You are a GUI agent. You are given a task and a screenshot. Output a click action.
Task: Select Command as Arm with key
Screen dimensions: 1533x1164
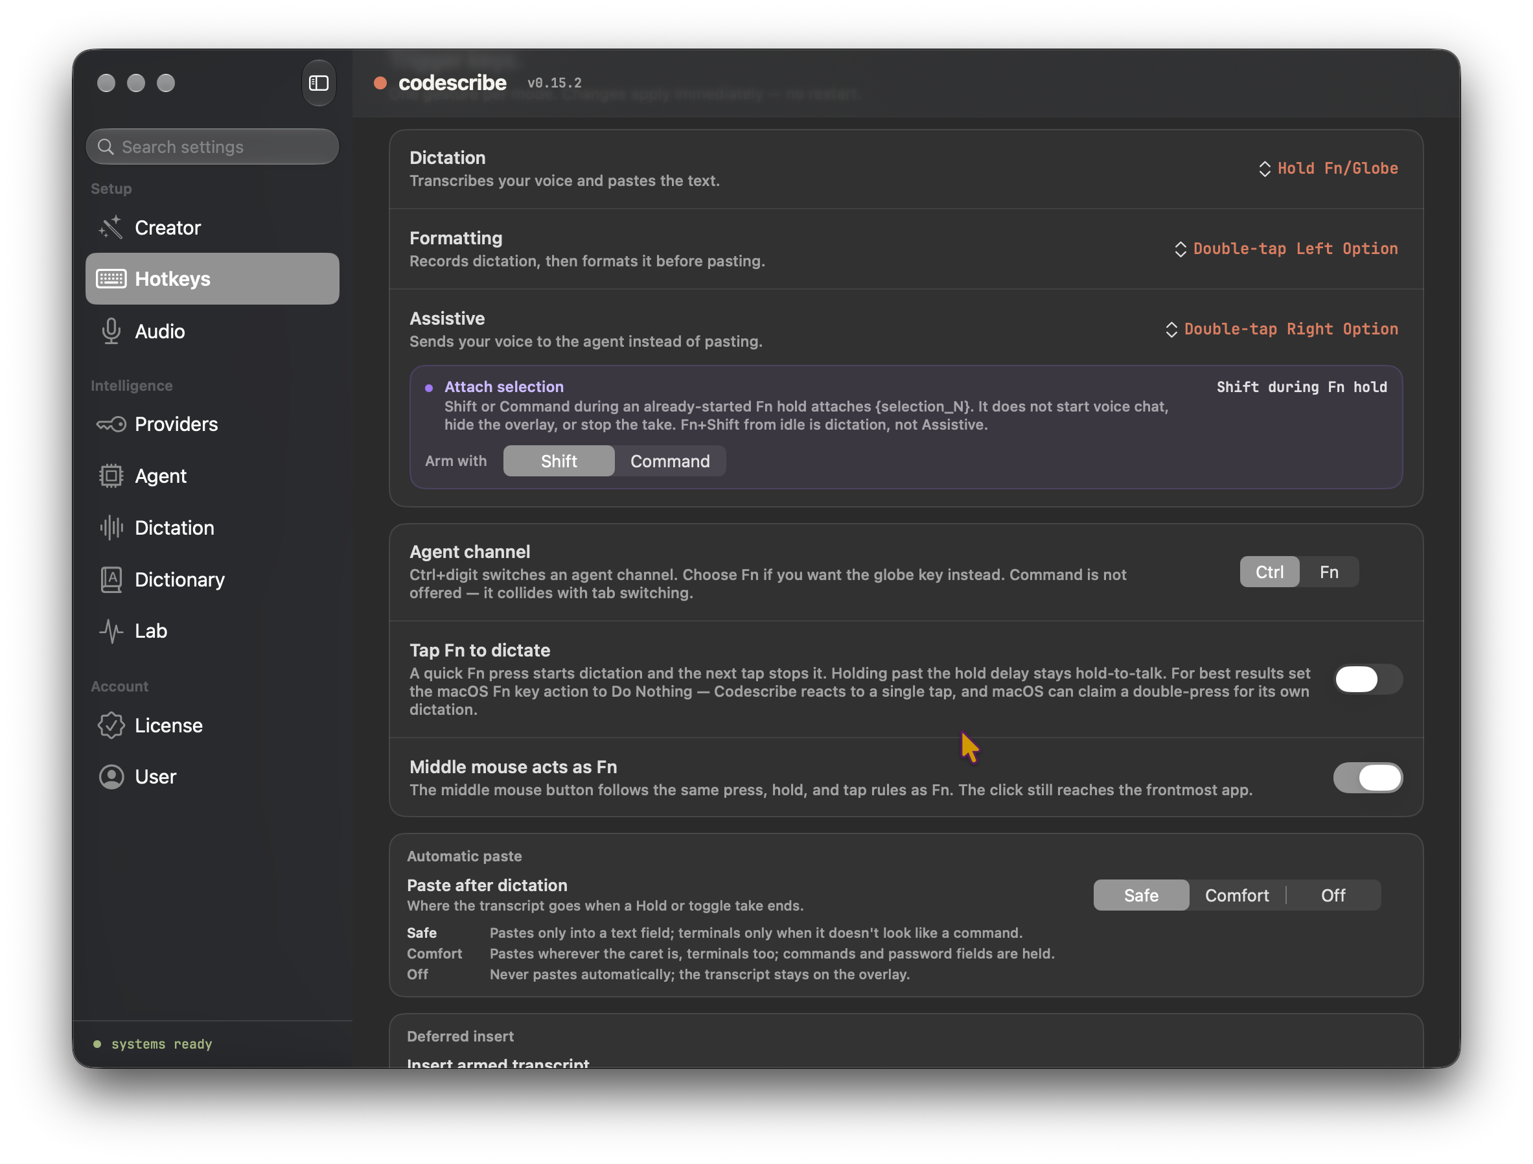coord(669,461)
